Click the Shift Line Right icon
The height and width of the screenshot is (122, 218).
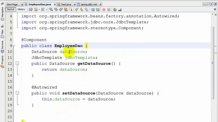point(98,9)
